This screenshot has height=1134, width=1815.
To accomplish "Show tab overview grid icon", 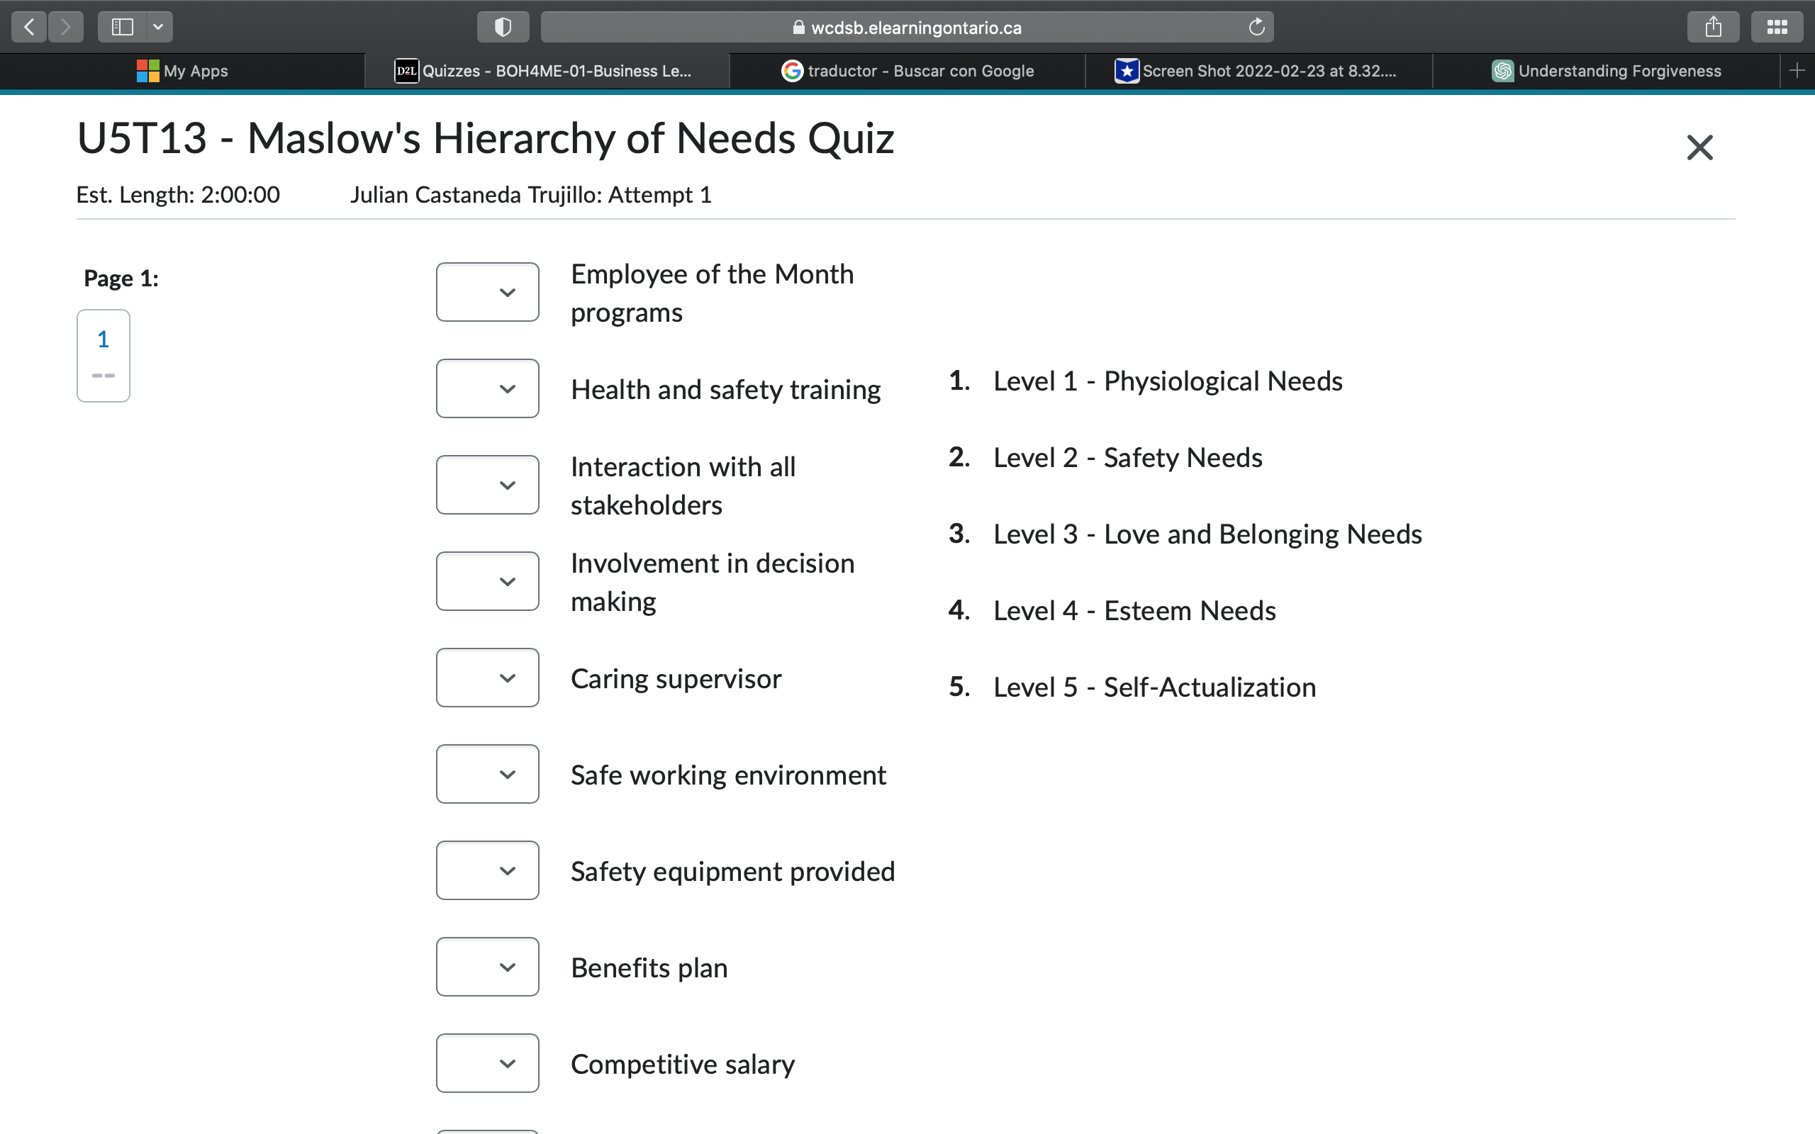I will pos(1776,27).
